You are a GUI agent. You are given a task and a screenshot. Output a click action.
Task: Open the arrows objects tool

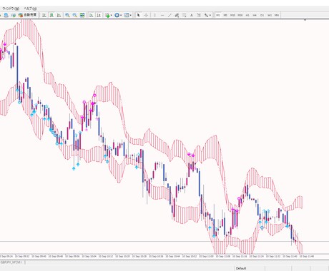(x=206, y=15)
